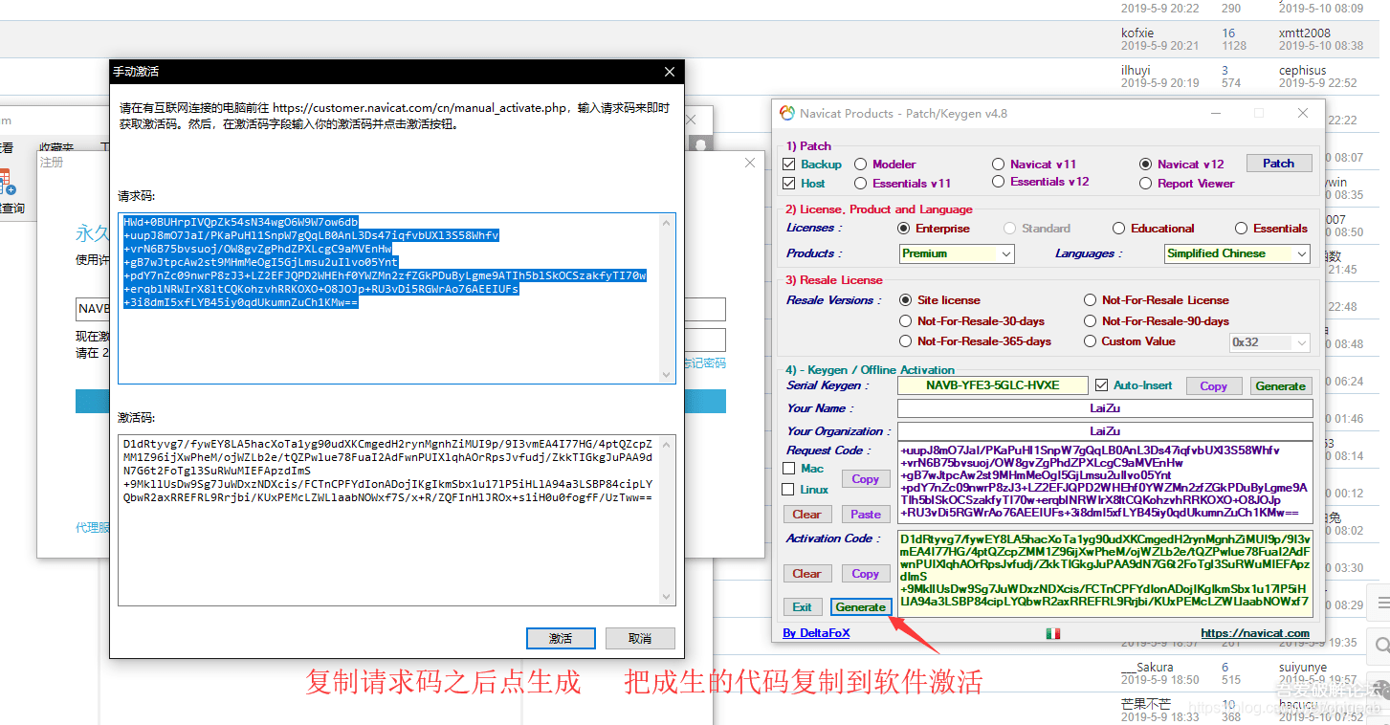This screenshot has height=725, width=1390.
Task: Toggle the Host checkbox
Action: click(x=789, y=184)
